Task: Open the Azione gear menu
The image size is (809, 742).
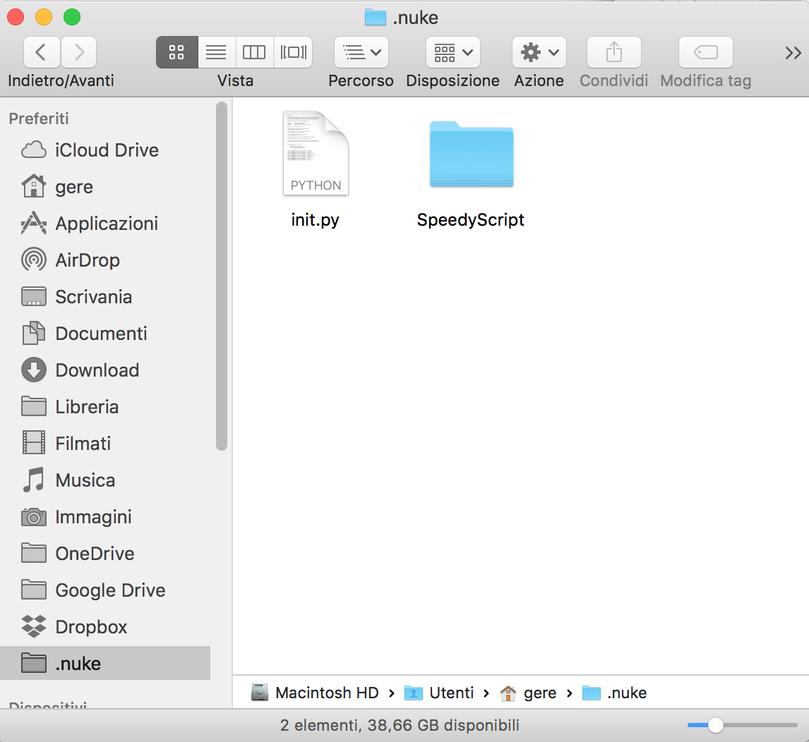Action: pyautogui.click(x=539, y=52)
